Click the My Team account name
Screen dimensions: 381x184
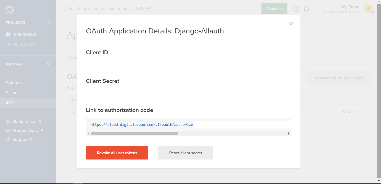click(x=351, y=7)
